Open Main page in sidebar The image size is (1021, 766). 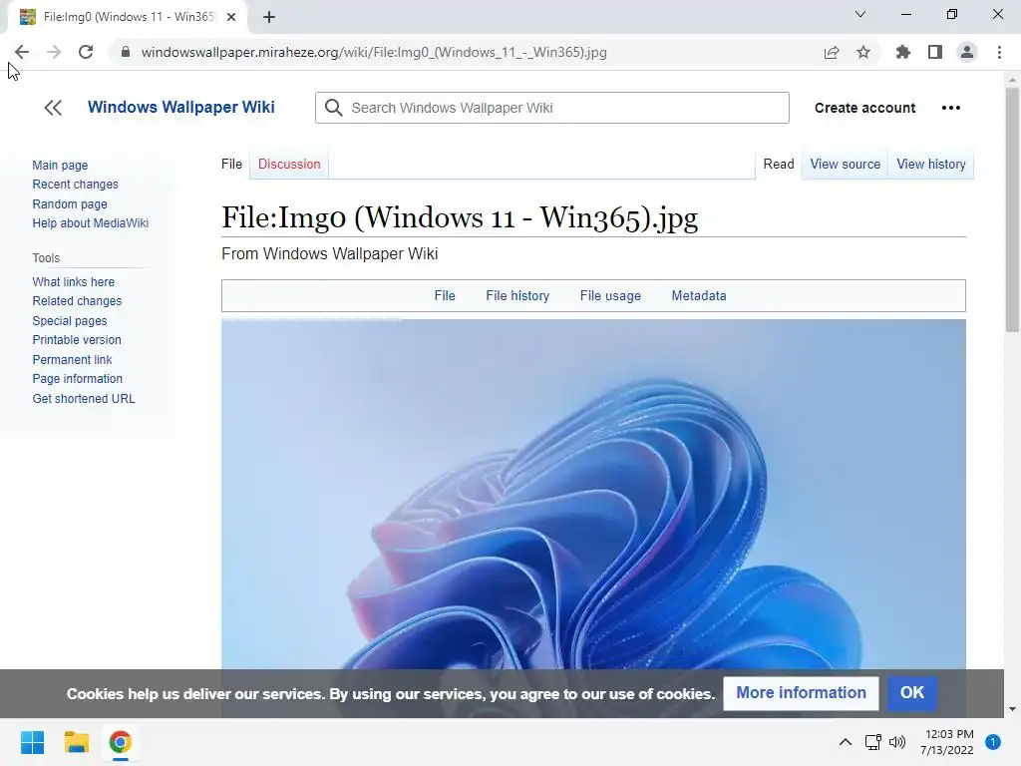pyautogui.click(x=60, y=166)
